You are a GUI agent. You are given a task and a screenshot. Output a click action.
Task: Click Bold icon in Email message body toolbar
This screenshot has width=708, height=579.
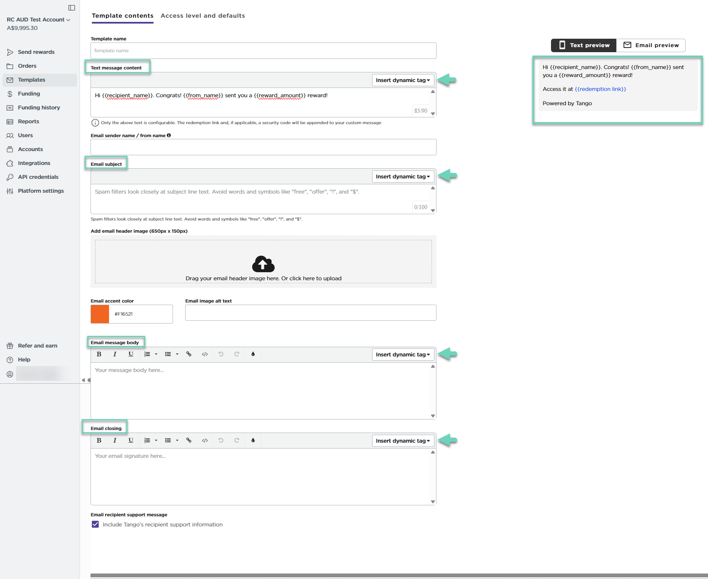(99, 354)
